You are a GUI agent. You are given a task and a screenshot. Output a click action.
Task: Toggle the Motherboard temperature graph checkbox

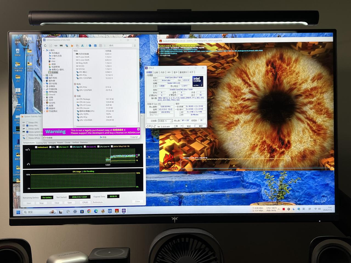(x=36, y=147)
